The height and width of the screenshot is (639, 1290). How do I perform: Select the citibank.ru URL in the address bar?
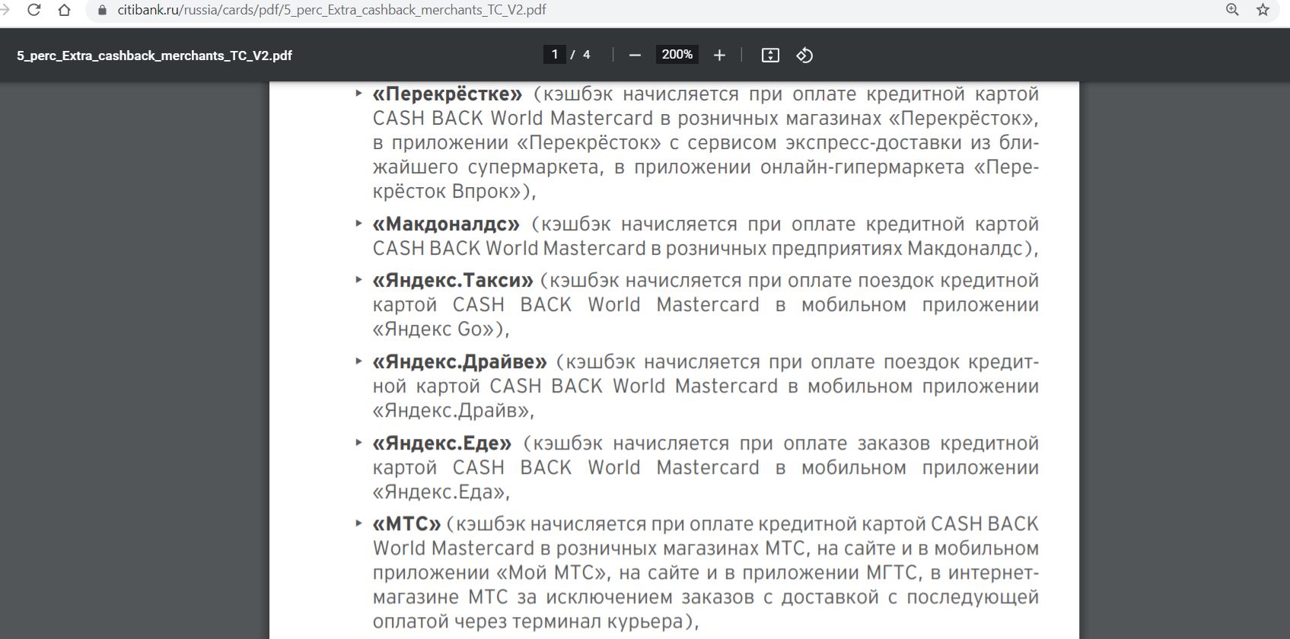coord(332,10)
